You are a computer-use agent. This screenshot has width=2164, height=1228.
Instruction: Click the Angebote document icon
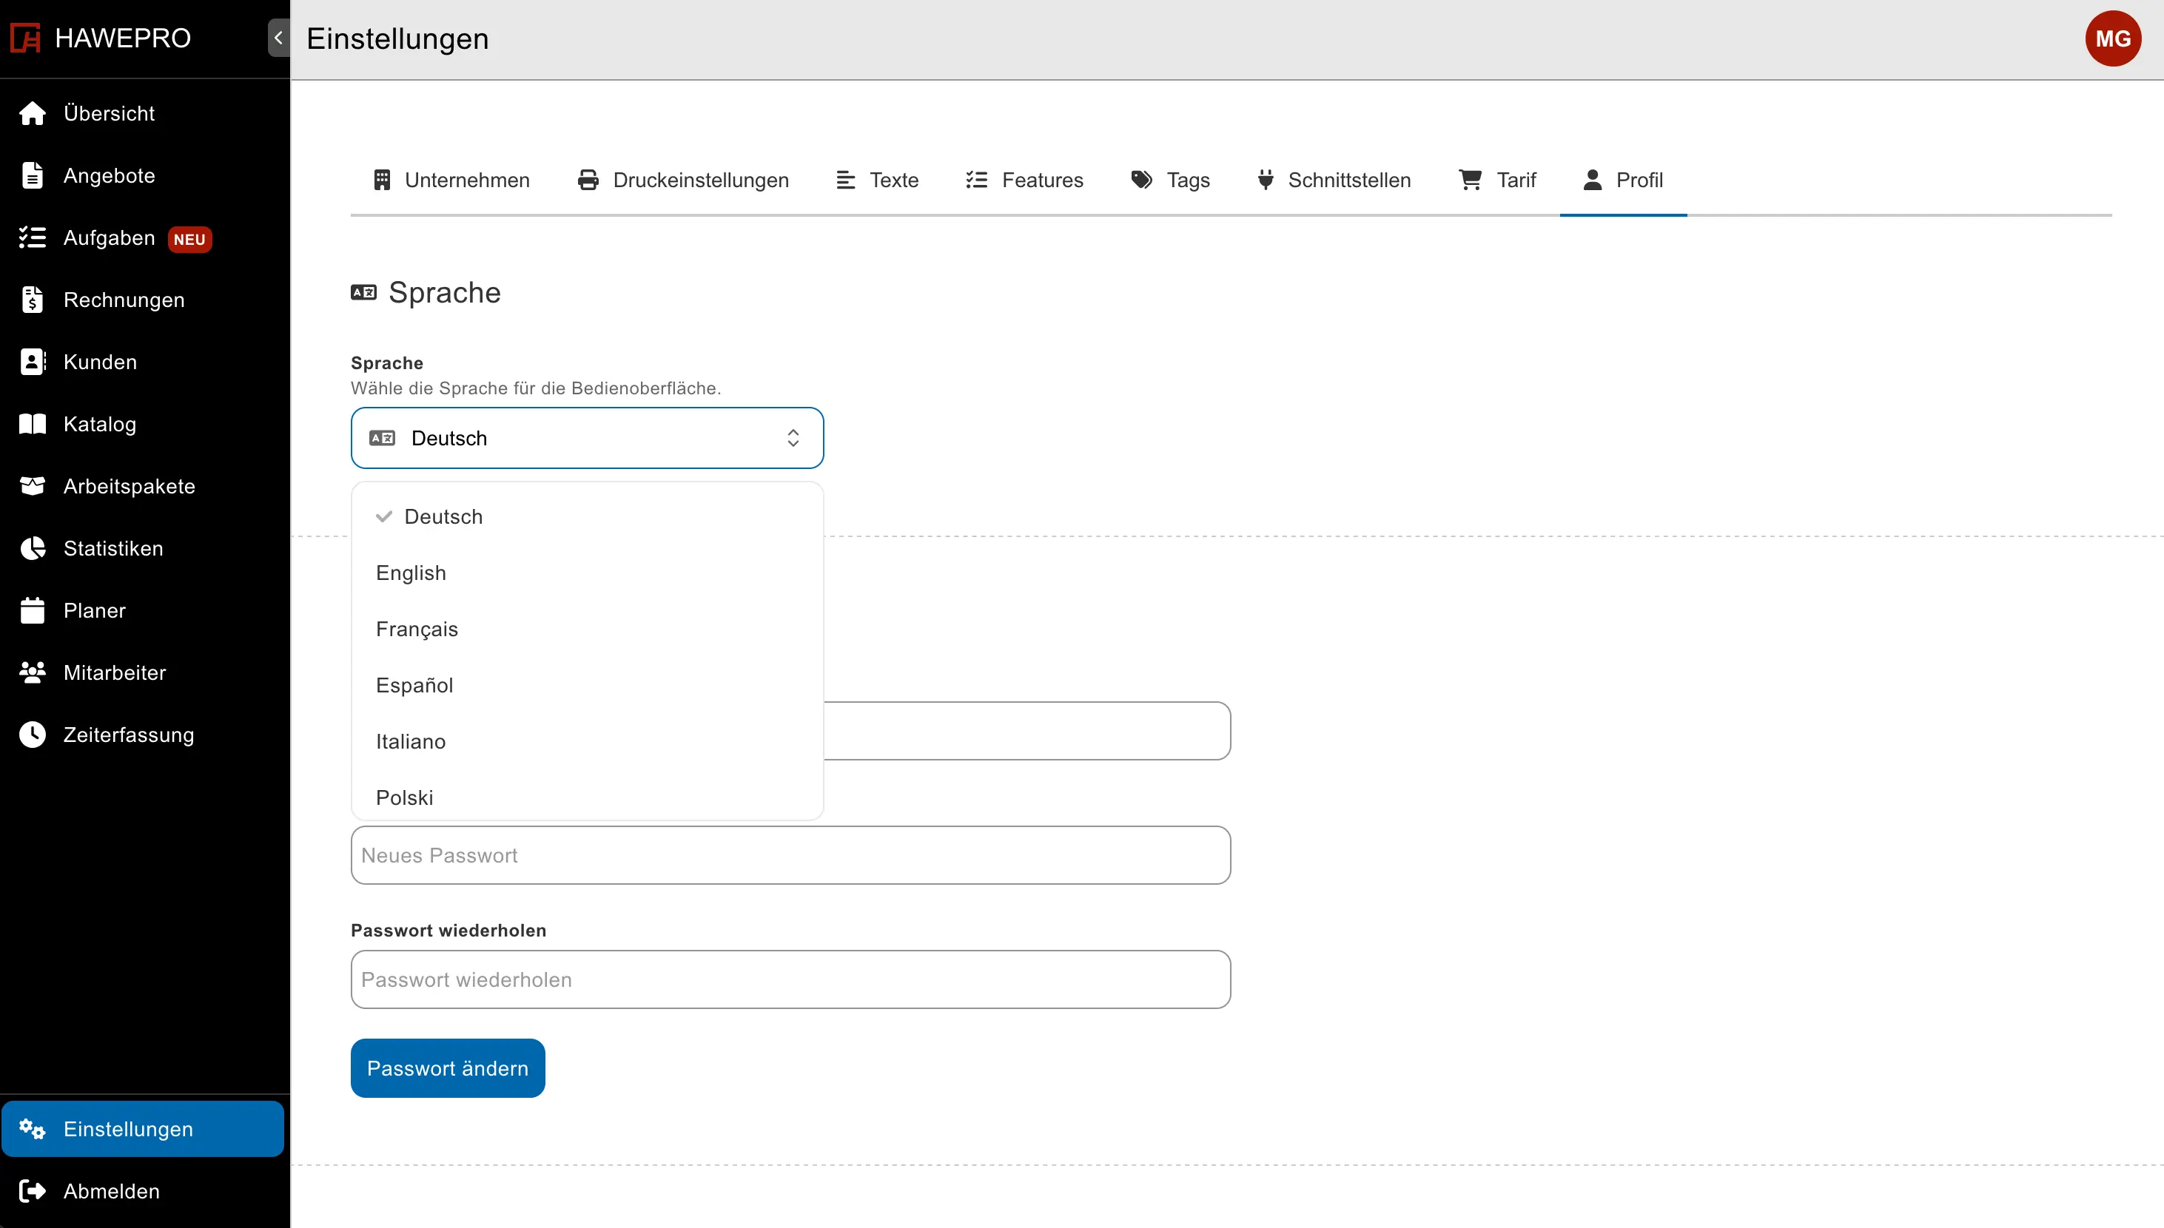(x=32, y=175)
